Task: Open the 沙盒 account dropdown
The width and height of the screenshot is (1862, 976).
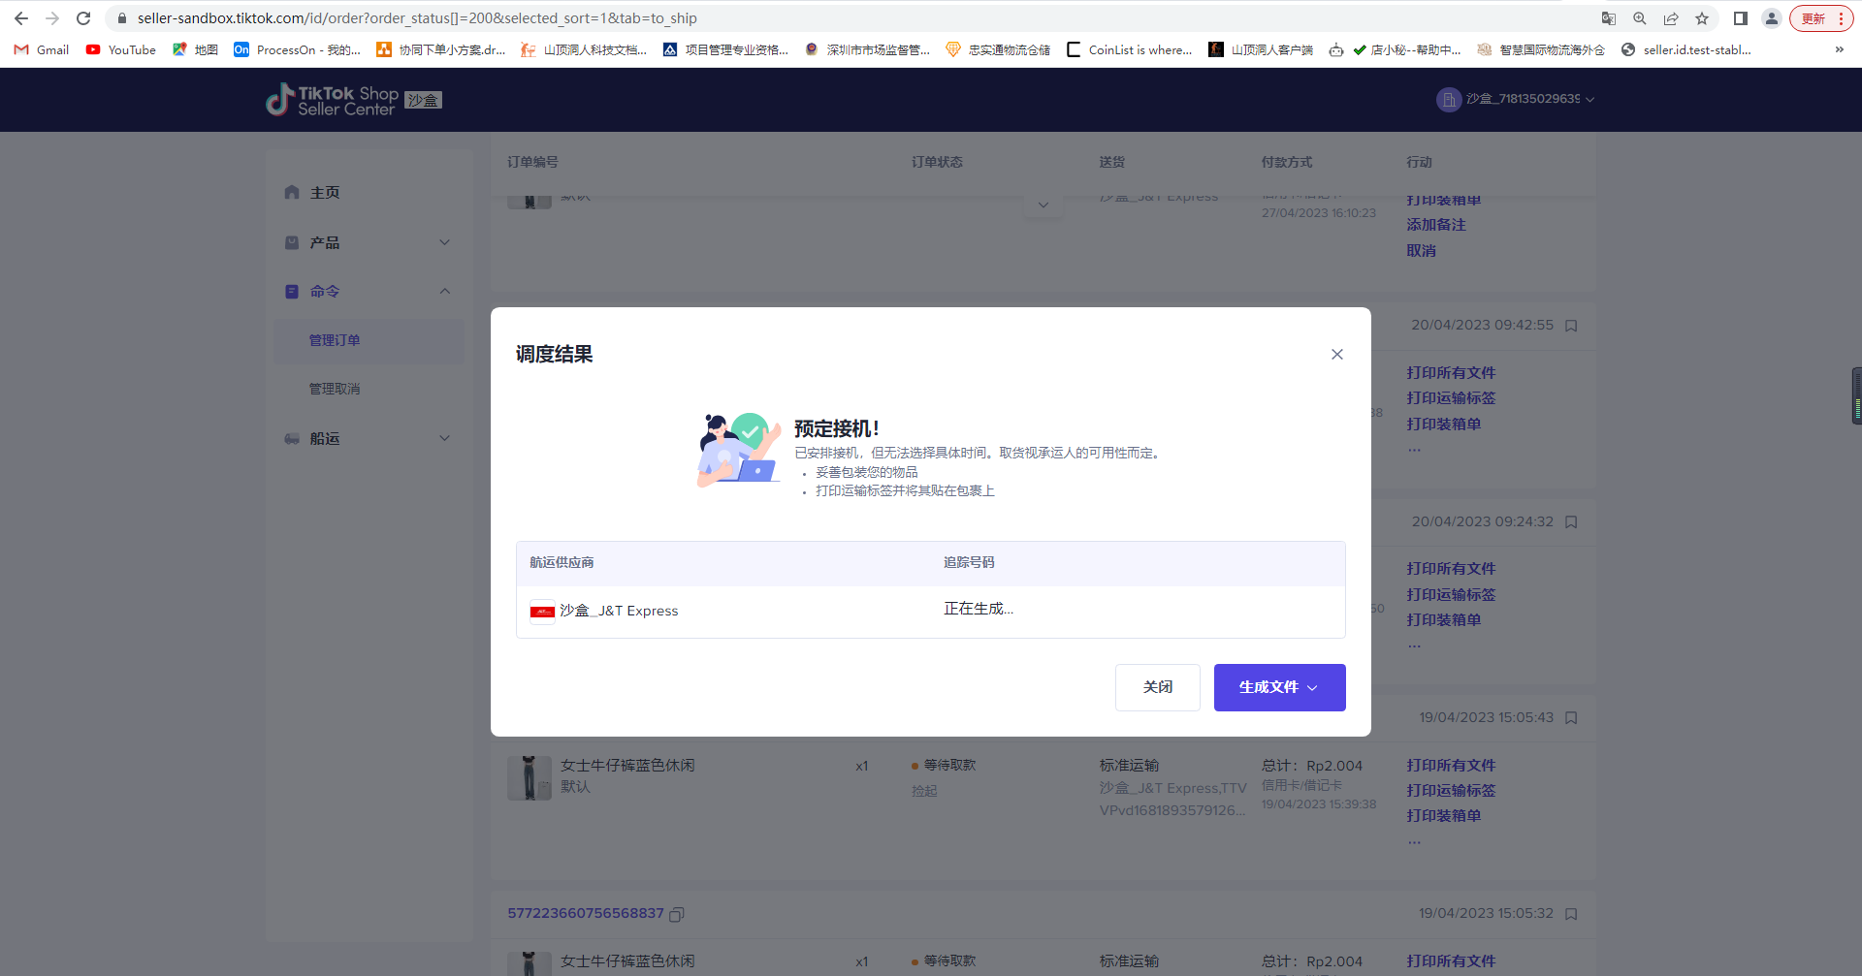Action: coord(1516,99)
